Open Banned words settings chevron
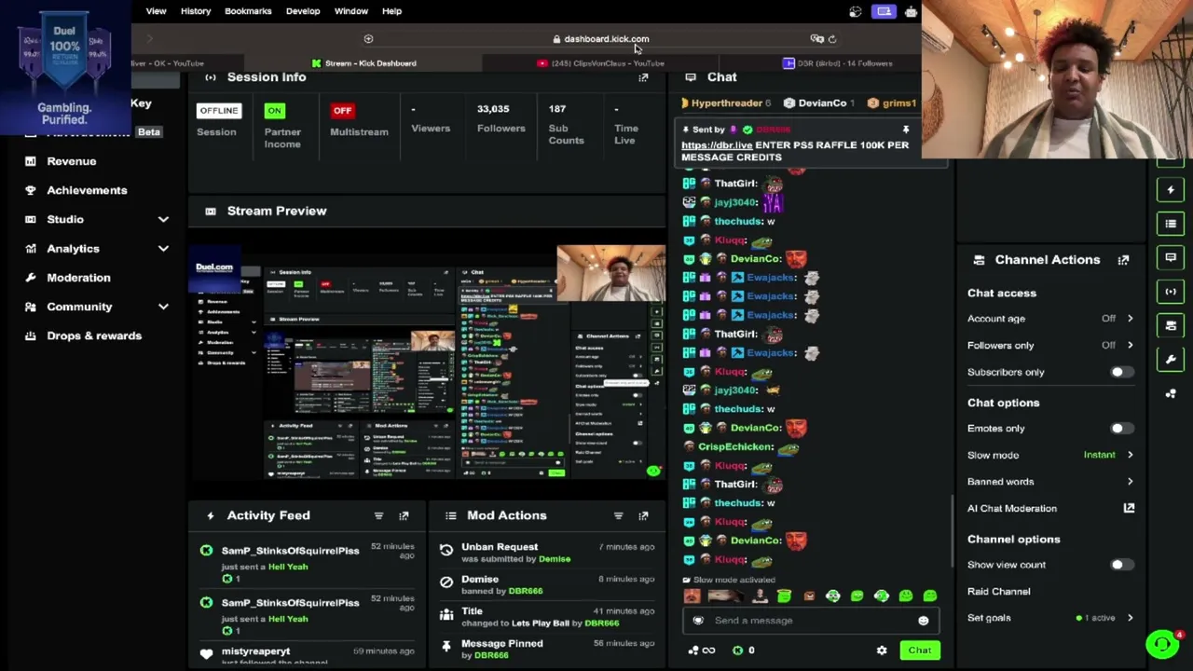 1130,482
